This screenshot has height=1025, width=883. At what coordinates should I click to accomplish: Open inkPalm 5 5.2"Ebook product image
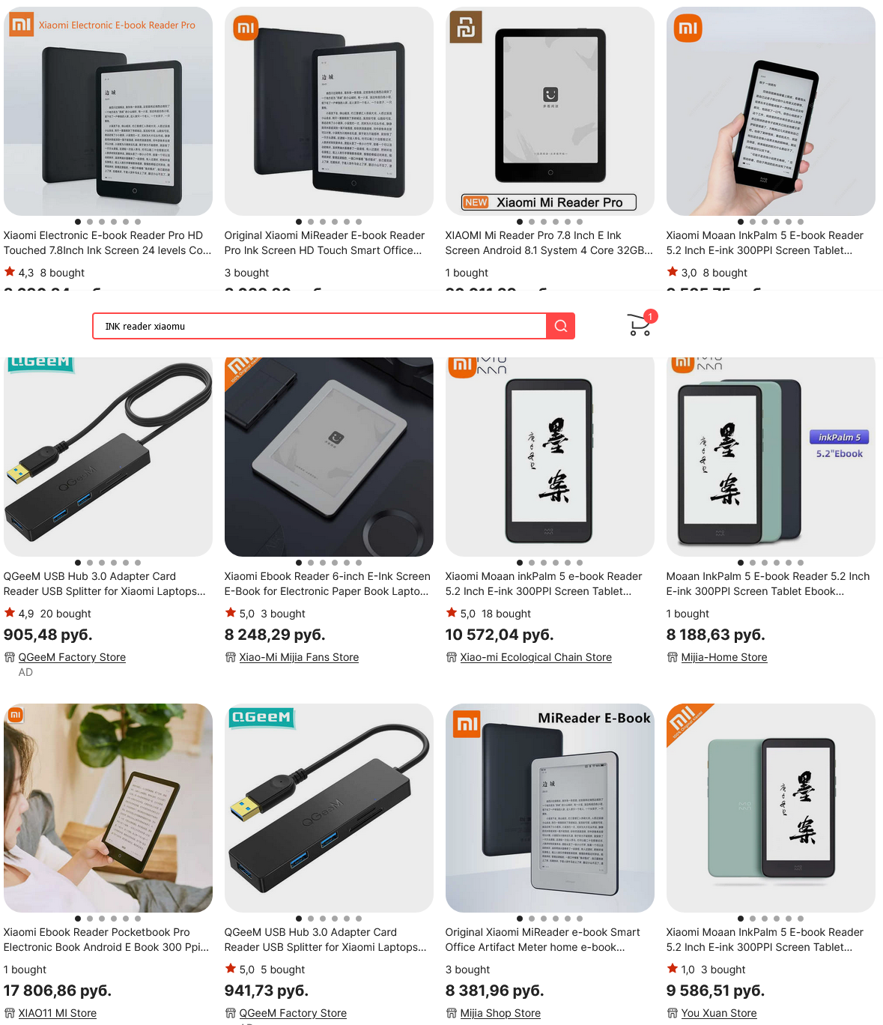[x=771, y=456]
